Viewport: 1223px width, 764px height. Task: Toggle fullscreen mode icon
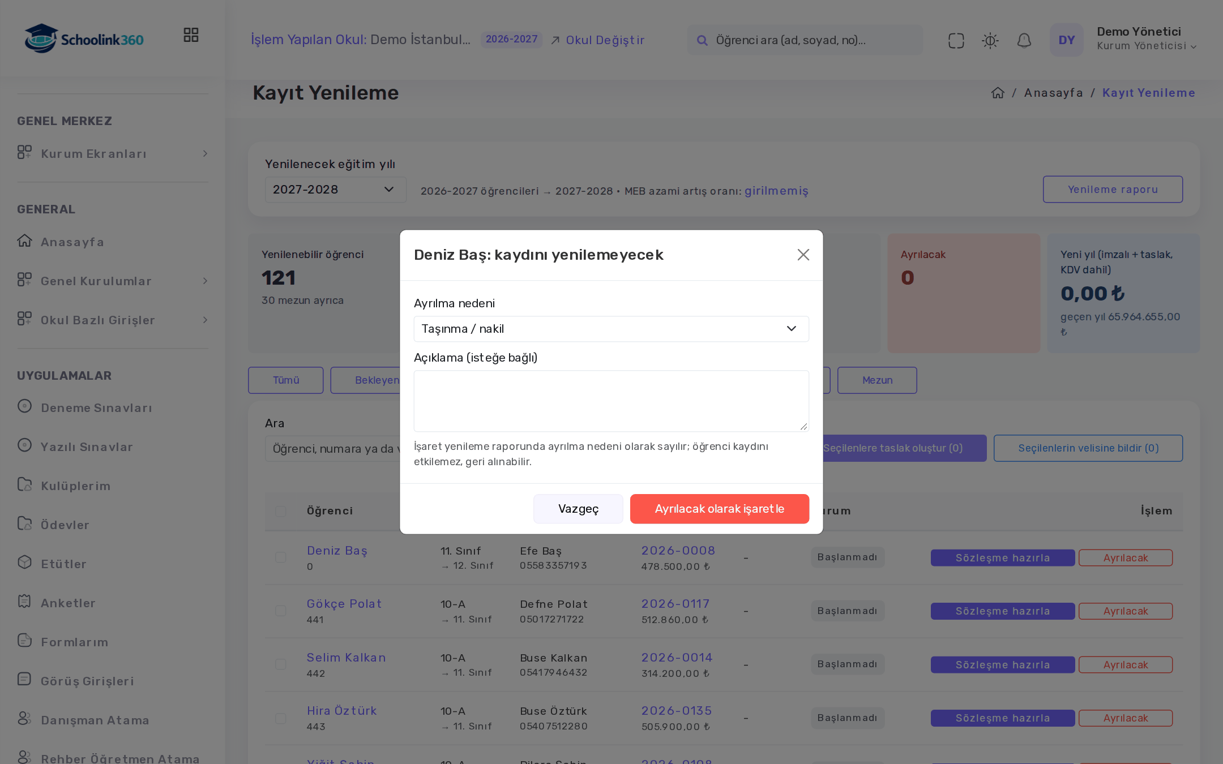click(x=956, y=40)
